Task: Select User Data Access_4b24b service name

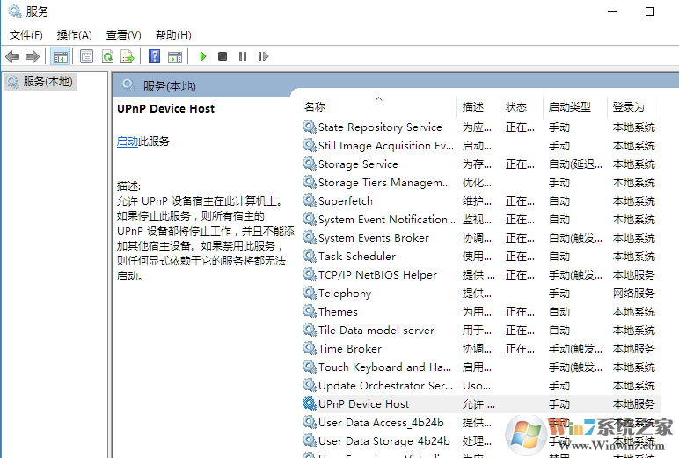Action: [x=381, y=423]
